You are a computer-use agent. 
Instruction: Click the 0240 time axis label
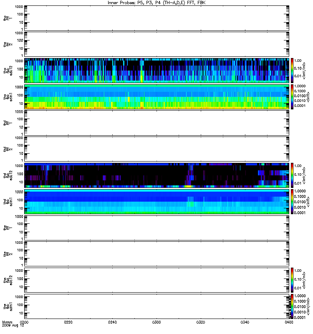(112, 322)
